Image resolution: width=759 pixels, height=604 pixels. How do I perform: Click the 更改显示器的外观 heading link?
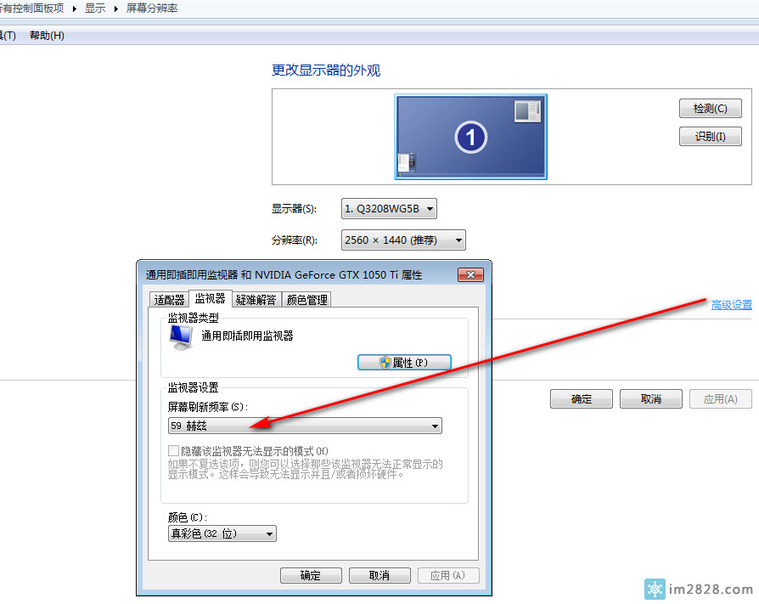pos(327,71)
